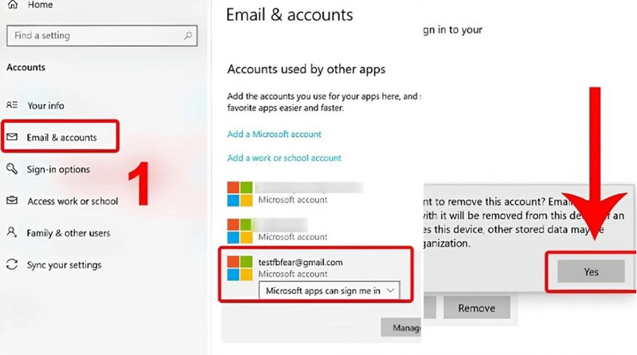Select the testfbfear@gmail.com account entry
Screen dimensions: 637x355
315,274
